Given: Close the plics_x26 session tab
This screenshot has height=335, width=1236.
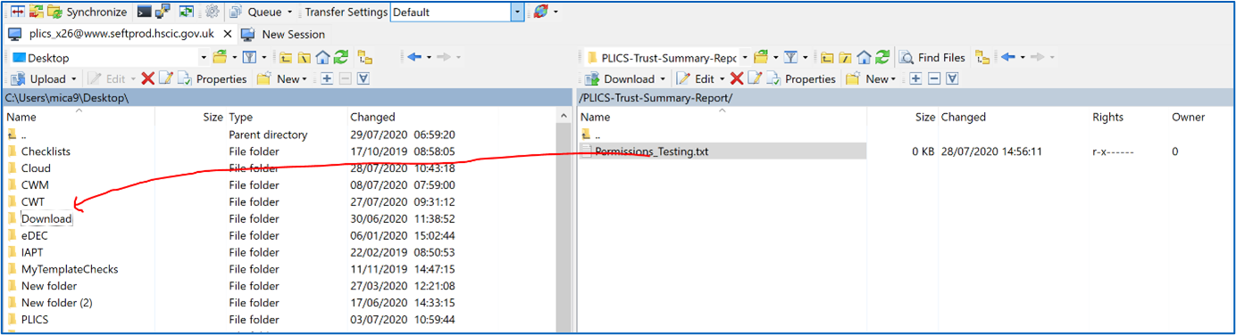Looking at the screenshot, I should tap(228, 34).
